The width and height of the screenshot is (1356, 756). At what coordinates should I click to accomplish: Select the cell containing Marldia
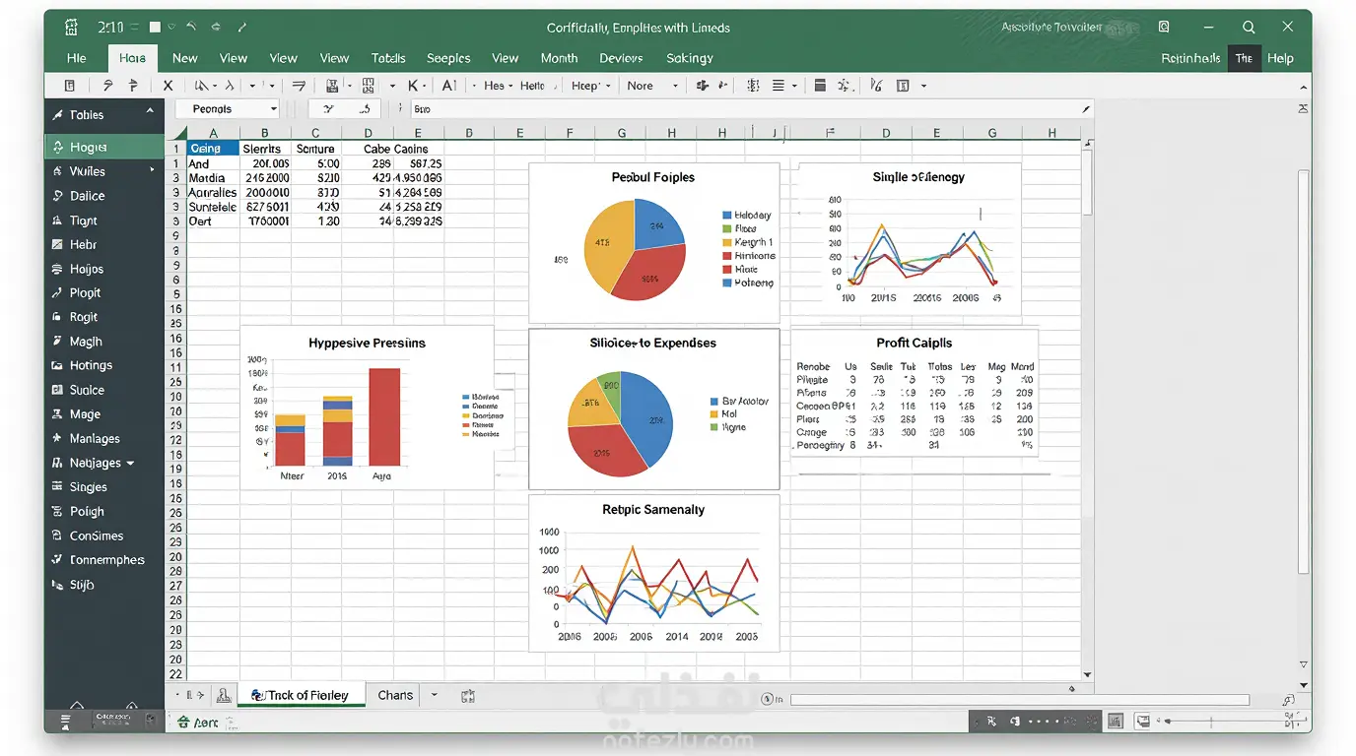[214, 178]
